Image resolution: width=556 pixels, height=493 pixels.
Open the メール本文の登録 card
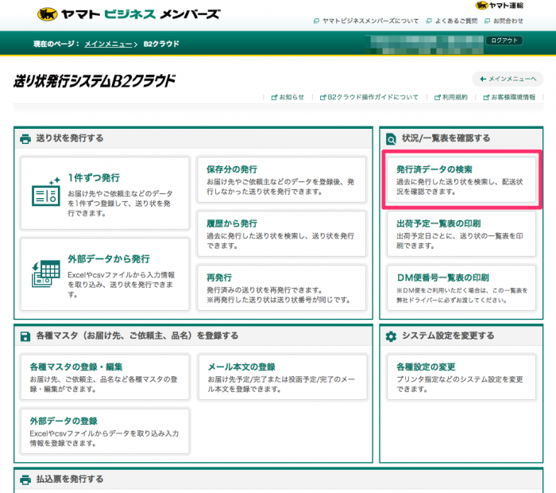[x=282, y=377]
